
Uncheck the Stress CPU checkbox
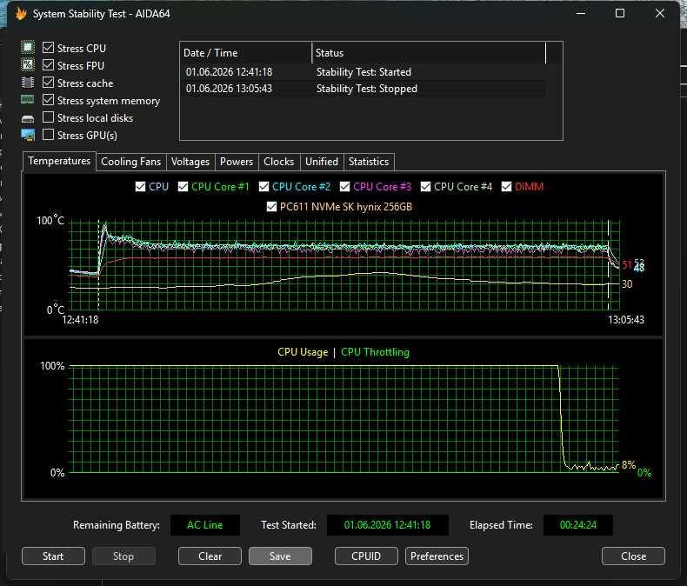coord(48,47)
